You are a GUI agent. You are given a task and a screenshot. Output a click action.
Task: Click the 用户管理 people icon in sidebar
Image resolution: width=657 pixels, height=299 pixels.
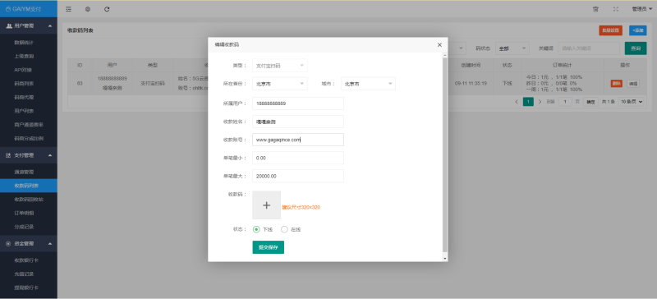[9, 26]
